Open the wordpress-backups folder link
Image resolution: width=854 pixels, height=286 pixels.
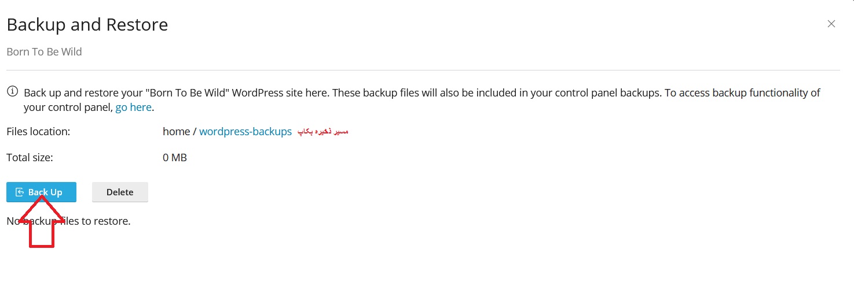245,132
